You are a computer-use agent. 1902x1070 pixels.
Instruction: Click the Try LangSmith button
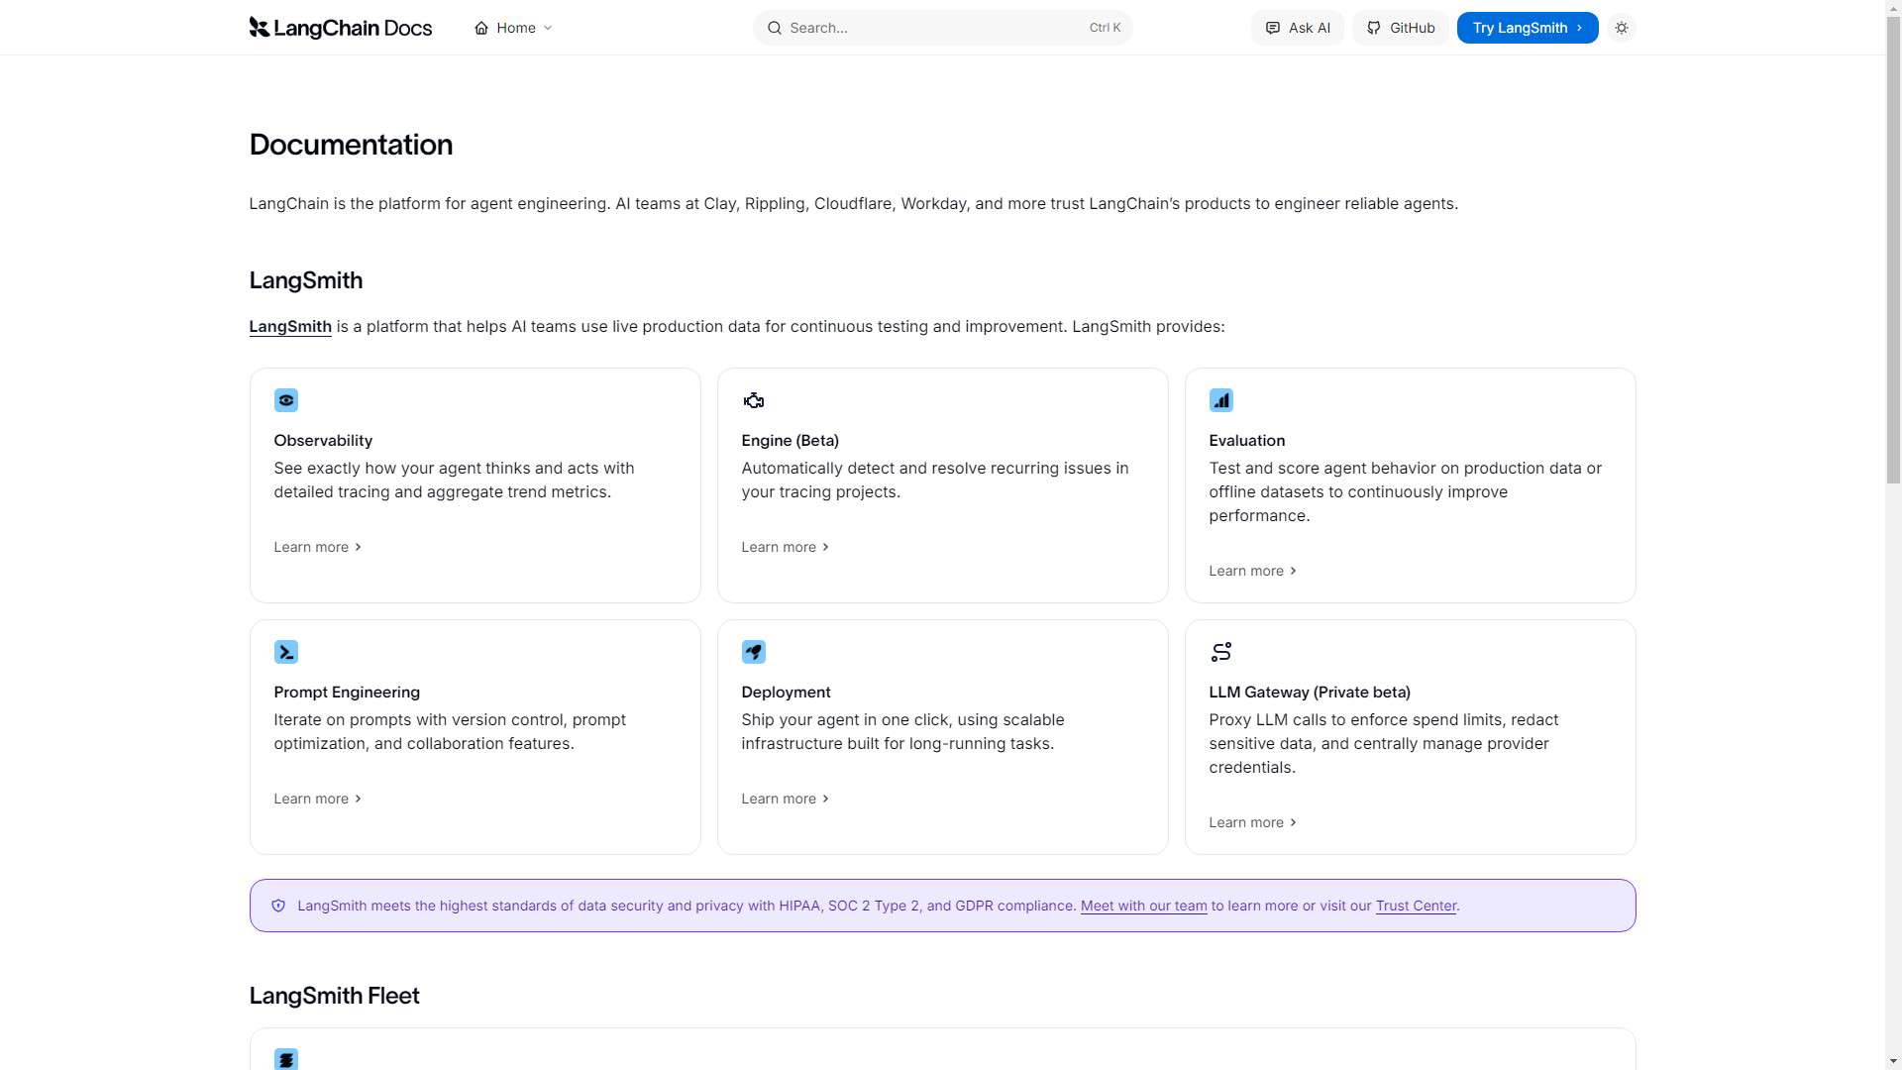pos(1528,28)
